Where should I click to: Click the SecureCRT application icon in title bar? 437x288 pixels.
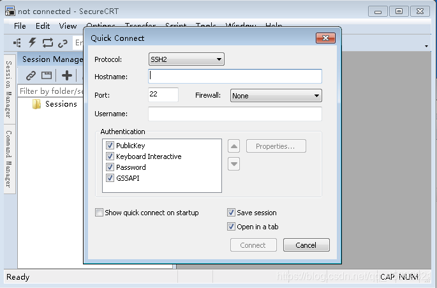[10, 11]
